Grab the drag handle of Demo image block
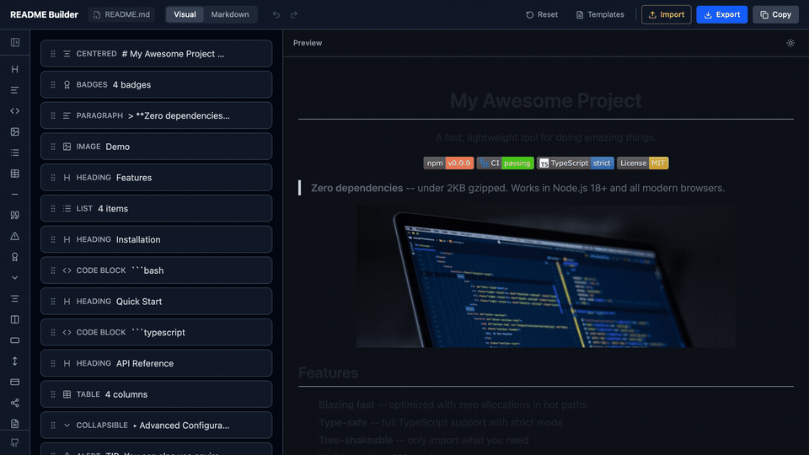The image size is (809, 455). point(53,147)
